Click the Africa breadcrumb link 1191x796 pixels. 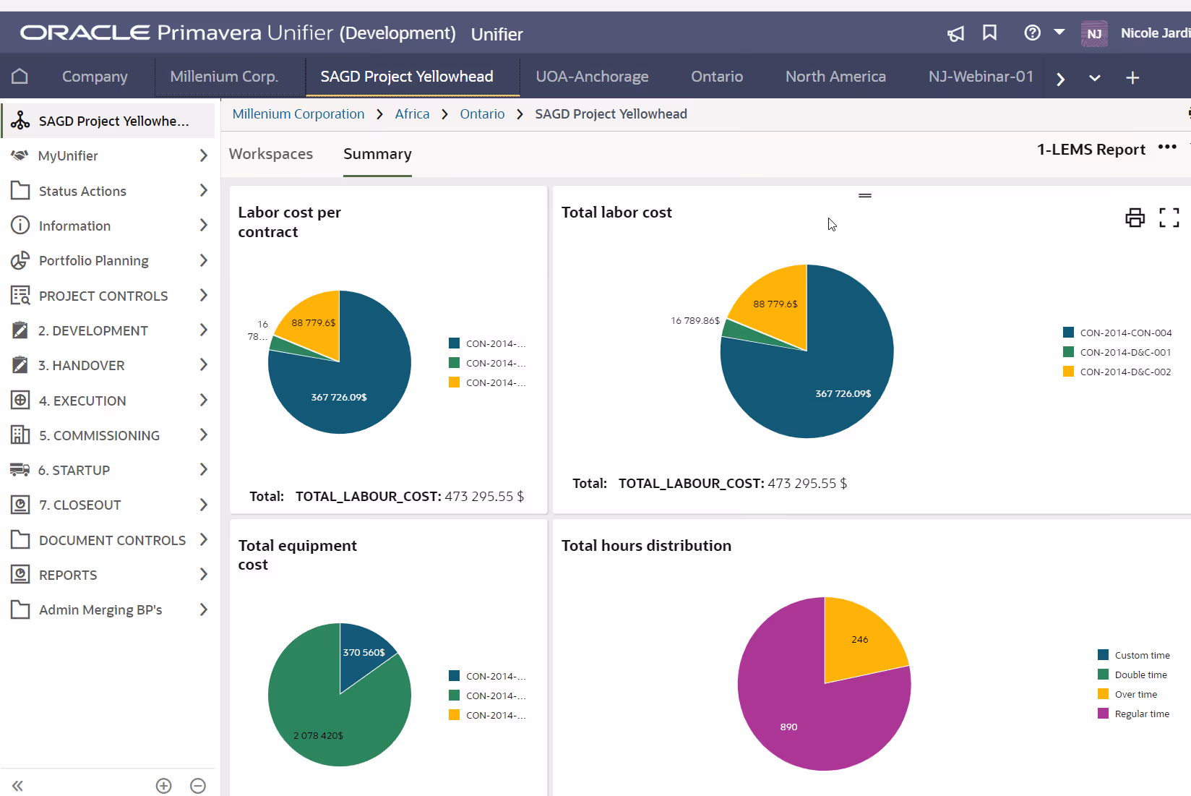coord(412,114)
